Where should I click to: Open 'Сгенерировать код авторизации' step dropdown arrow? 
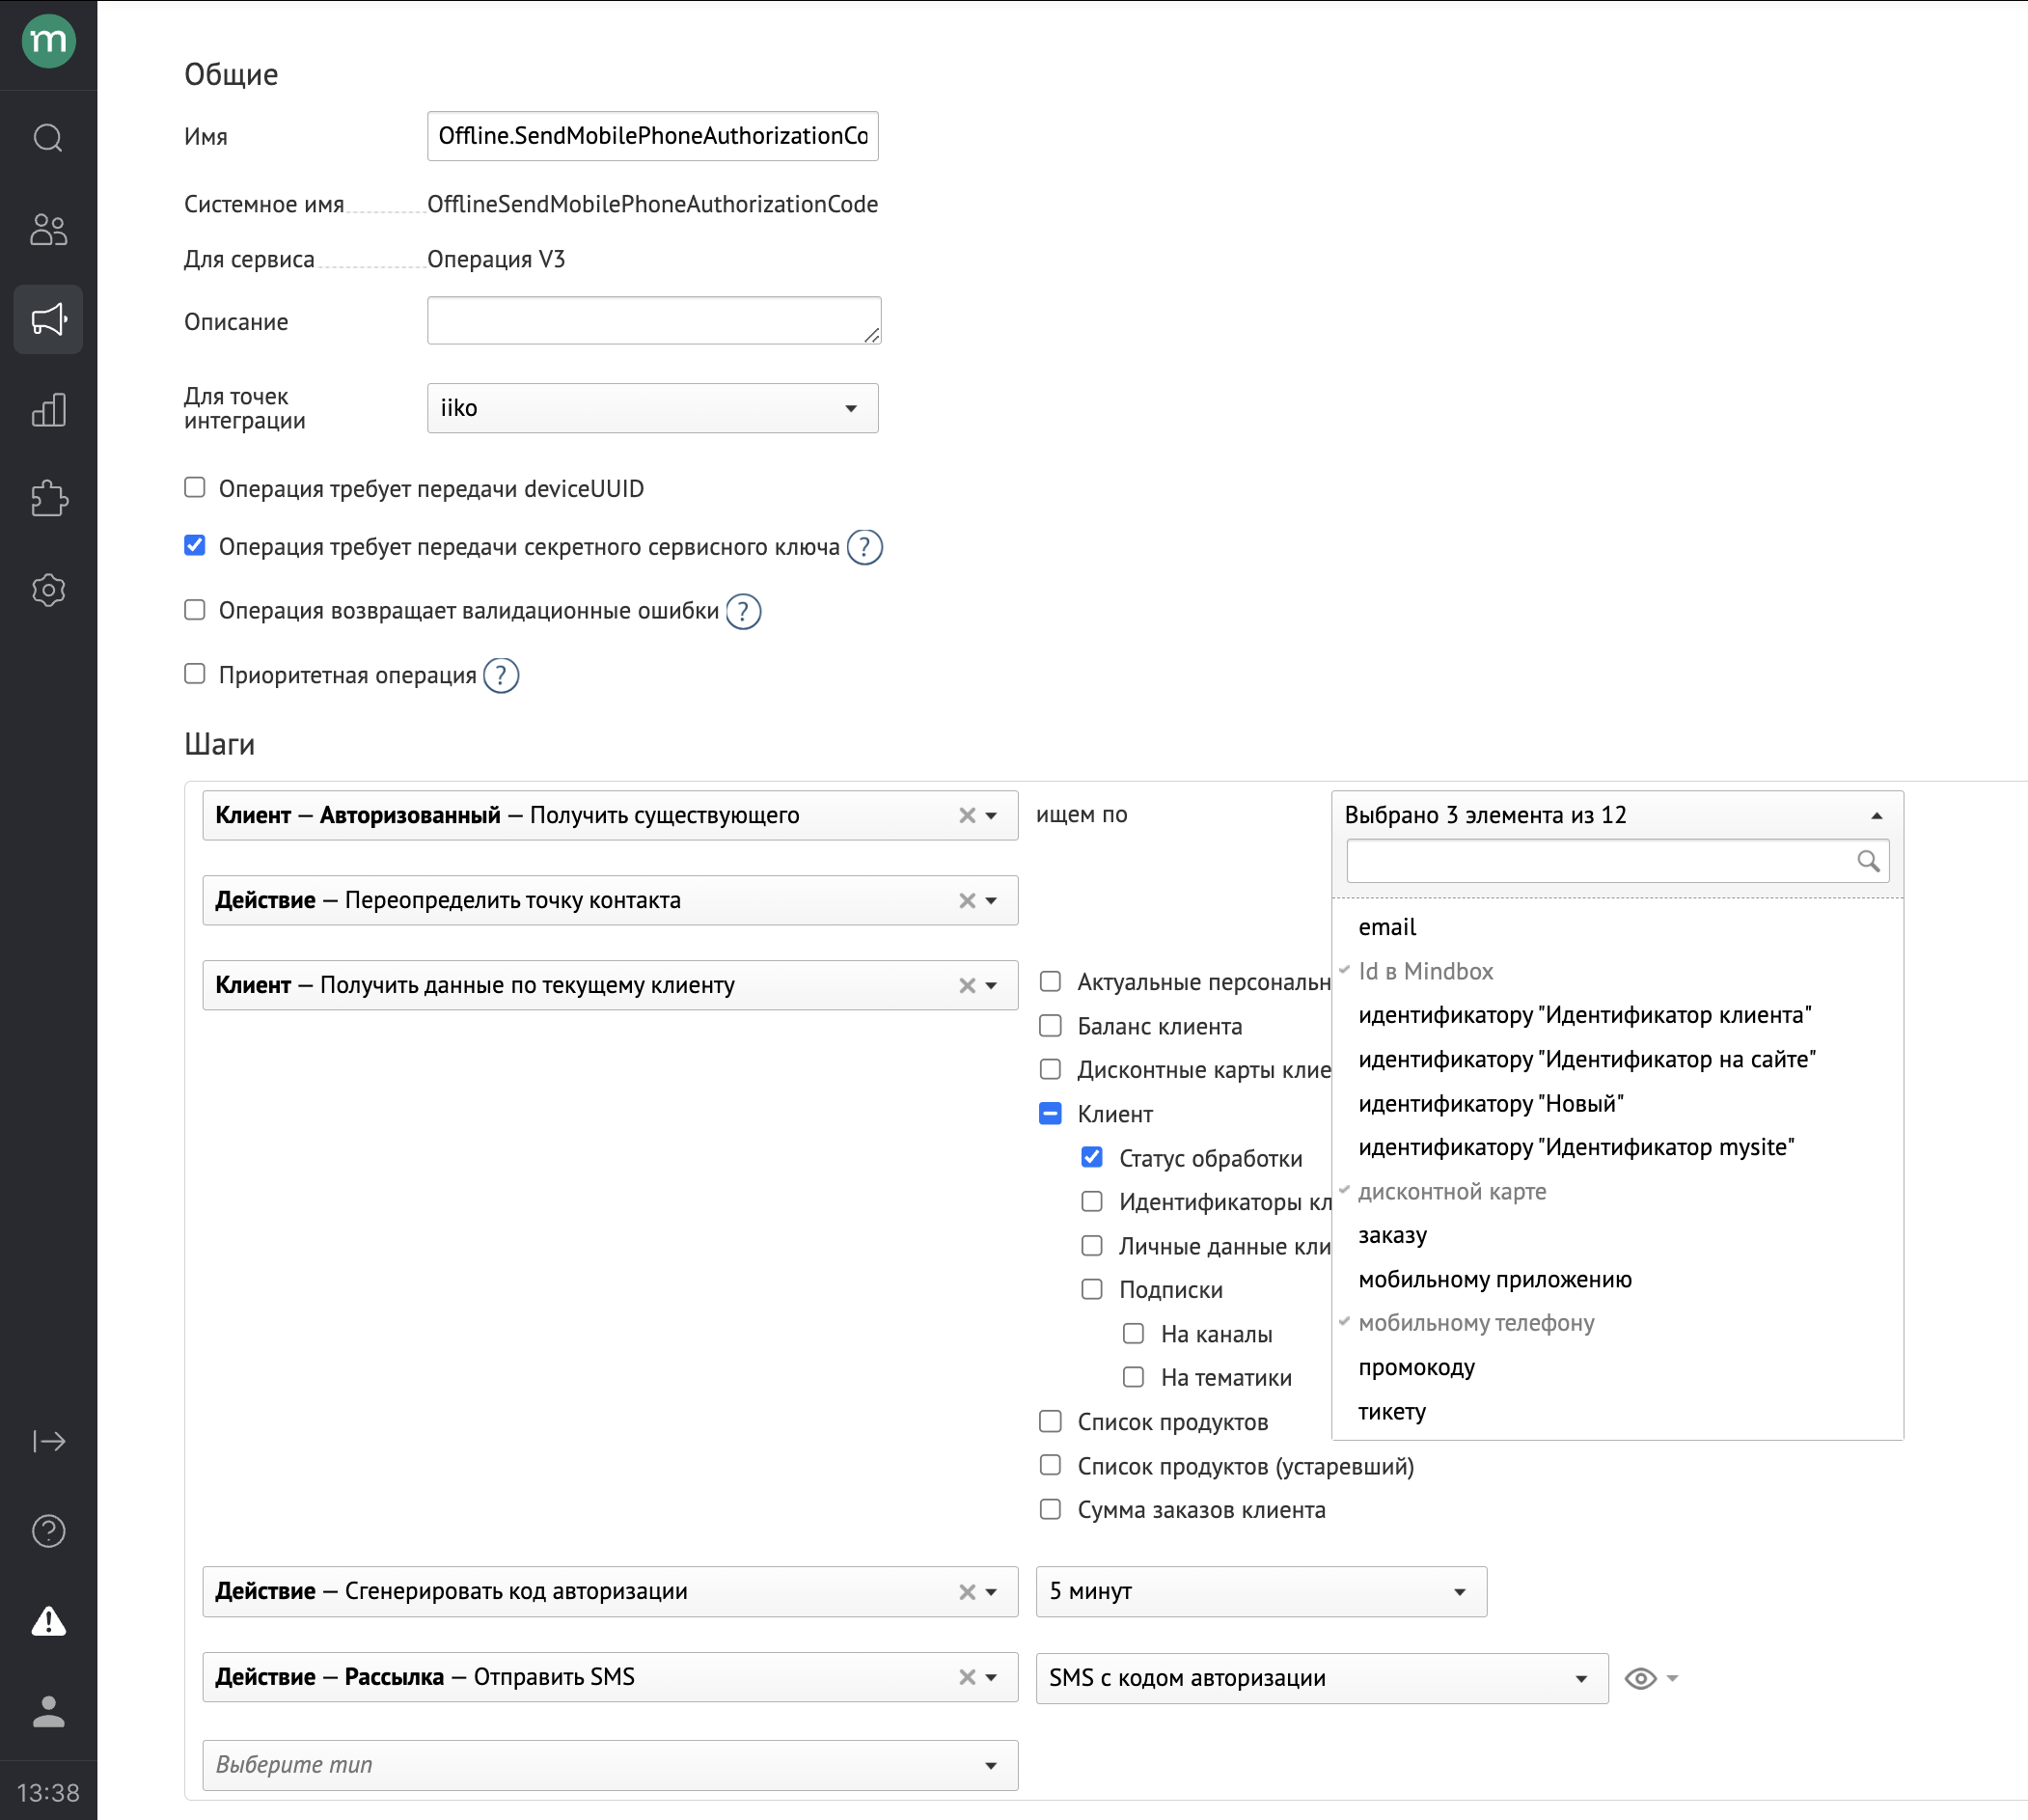point(992,1593)
